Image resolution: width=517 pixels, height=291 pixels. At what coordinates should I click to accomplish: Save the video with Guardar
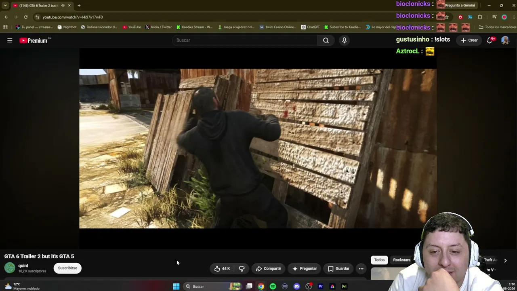tap(338, 268)
